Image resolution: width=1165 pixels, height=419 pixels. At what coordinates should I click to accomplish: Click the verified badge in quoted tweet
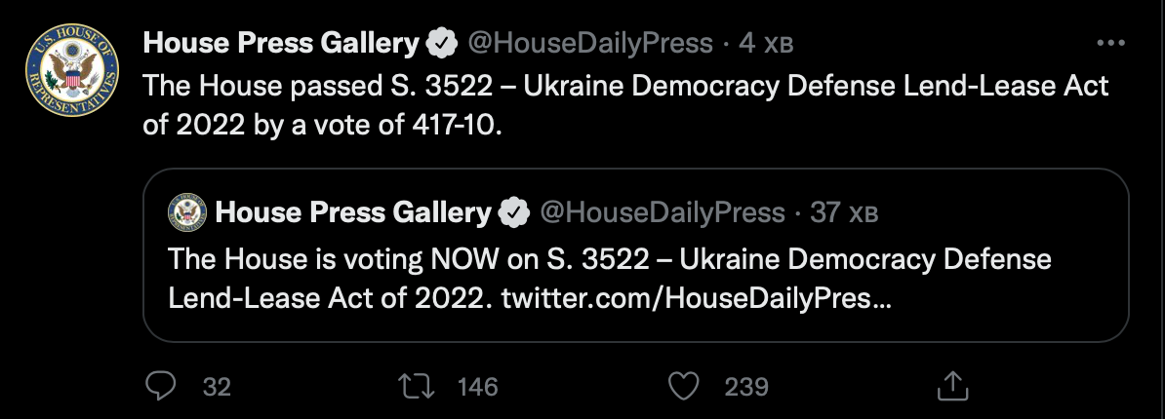tap(513, 212)
